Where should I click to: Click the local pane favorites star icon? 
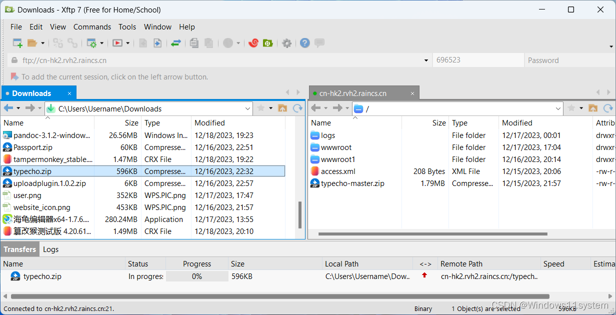(x=260, y=108)
